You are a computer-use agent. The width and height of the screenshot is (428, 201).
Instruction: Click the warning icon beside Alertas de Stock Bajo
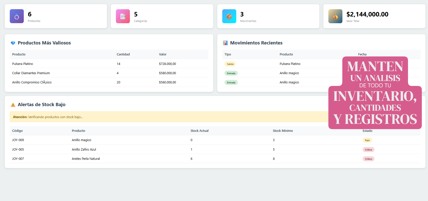tap(13, 105)
